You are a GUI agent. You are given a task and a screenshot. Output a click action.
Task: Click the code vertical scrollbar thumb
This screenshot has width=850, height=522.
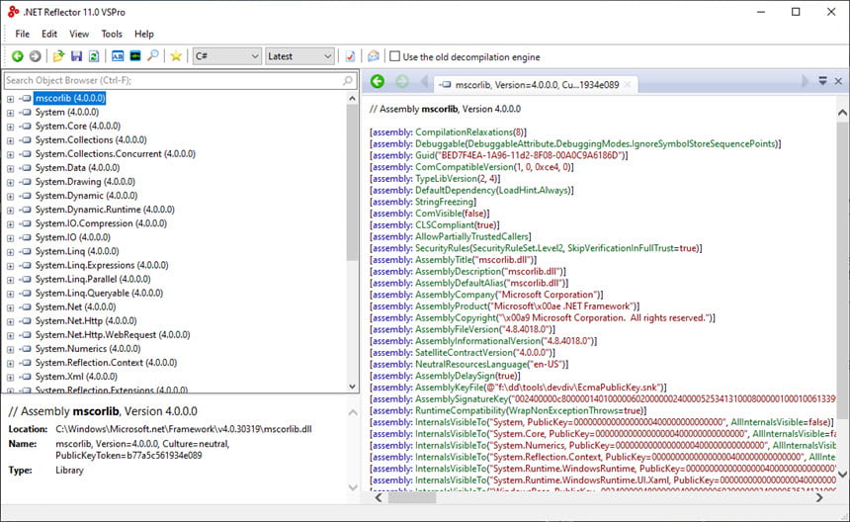click(842, 269)
